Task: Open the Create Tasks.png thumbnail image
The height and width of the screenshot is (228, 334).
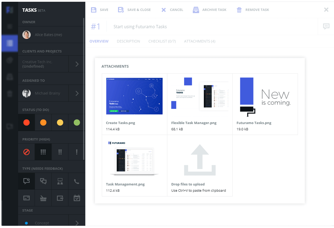Action: point(134,96)
